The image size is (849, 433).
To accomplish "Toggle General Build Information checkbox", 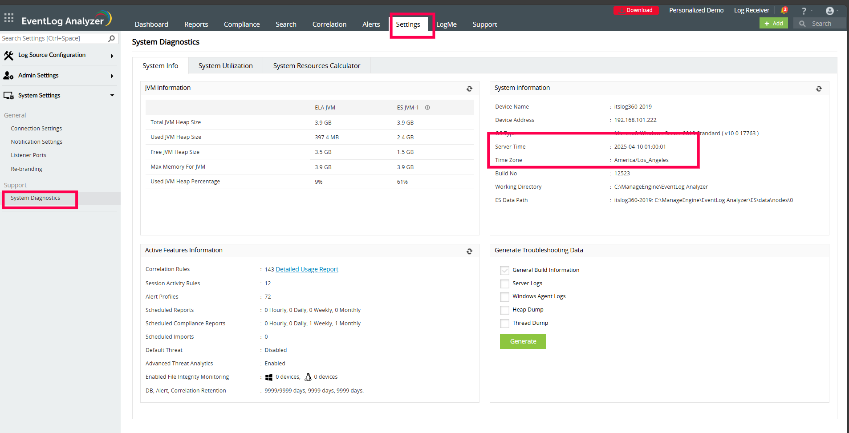I will point(504,271).
